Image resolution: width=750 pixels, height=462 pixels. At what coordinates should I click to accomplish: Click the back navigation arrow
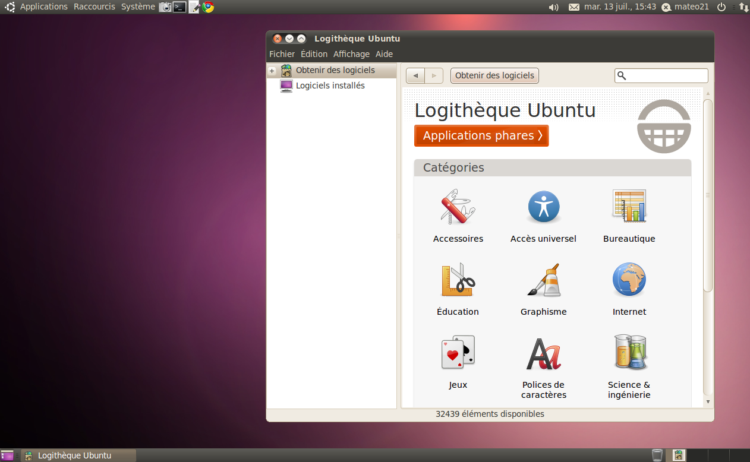[415, 75]
